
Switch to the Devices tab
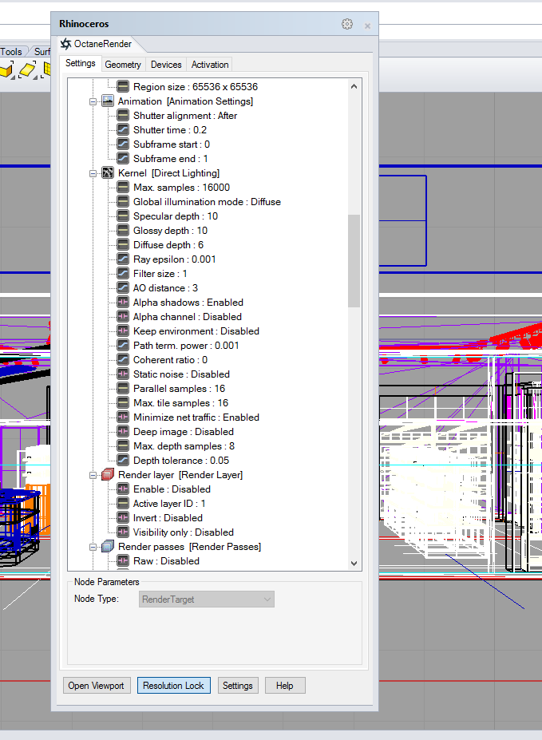click(x=166, y=64)
